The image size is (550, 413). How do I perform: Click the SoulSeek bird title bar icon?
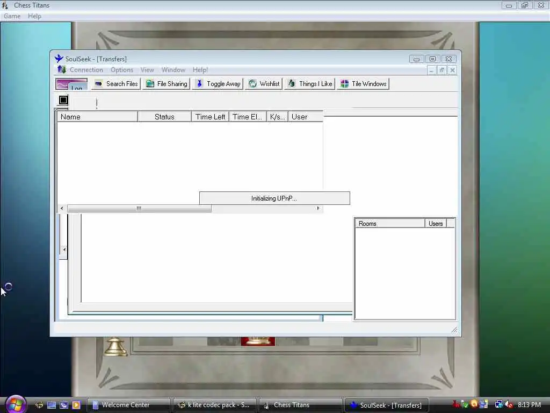59,59
